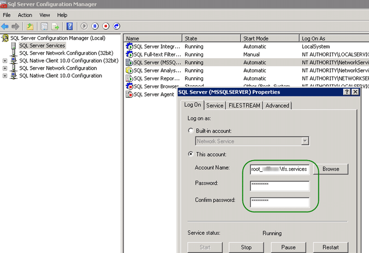
Task: Expand the SQL Native Client 10.0 Configuration node
Action: click(5, 76)
